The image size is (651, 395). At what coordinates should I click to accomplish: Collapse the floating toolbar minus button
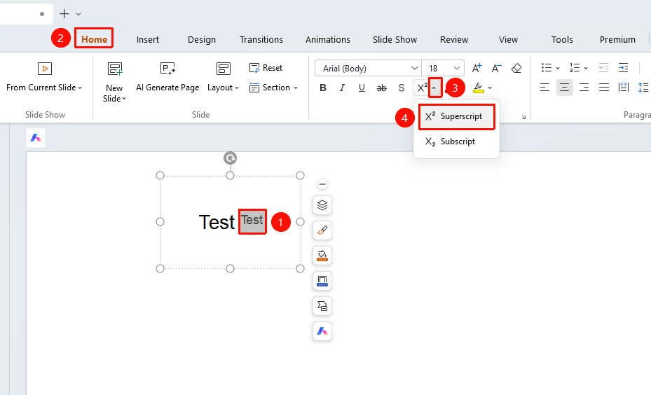(x=322, y=184)
